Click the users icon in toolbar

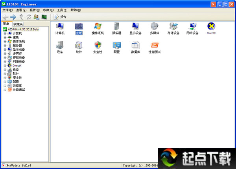pyautogui.click(x=37, y=17)
